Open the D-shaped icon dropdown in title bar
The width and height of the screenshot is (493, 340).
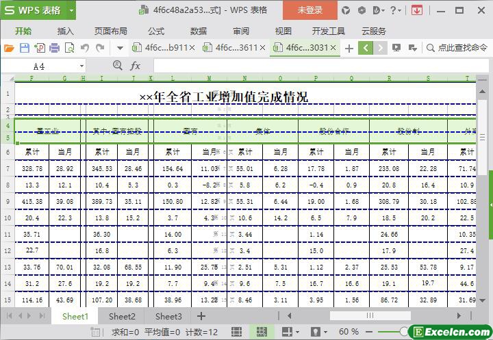[378, 10]
